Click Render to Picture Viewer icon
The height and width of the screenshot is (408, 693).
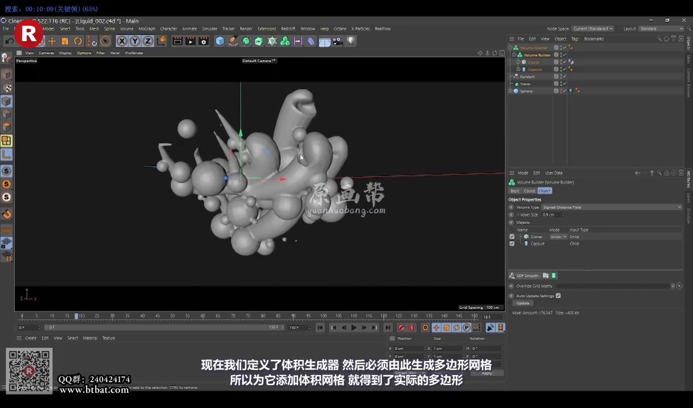tap(190, 41)
